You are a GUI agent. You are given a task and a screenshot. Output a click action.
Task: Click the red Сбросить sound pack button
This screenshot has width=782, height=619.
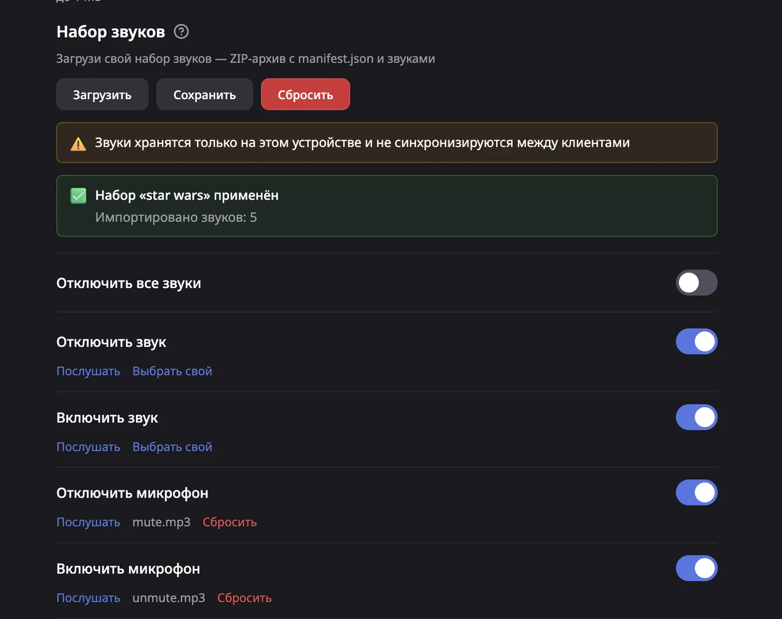click(305, 95)
